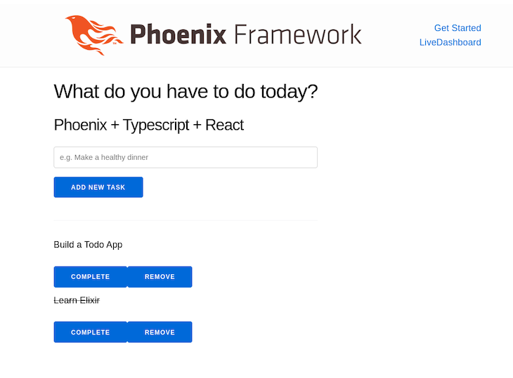The image size is (513, 378).
Task: Click the placeholder "e.g. Make a healthy dinner"
Action: pyautogui.click(x=104, y=157)
